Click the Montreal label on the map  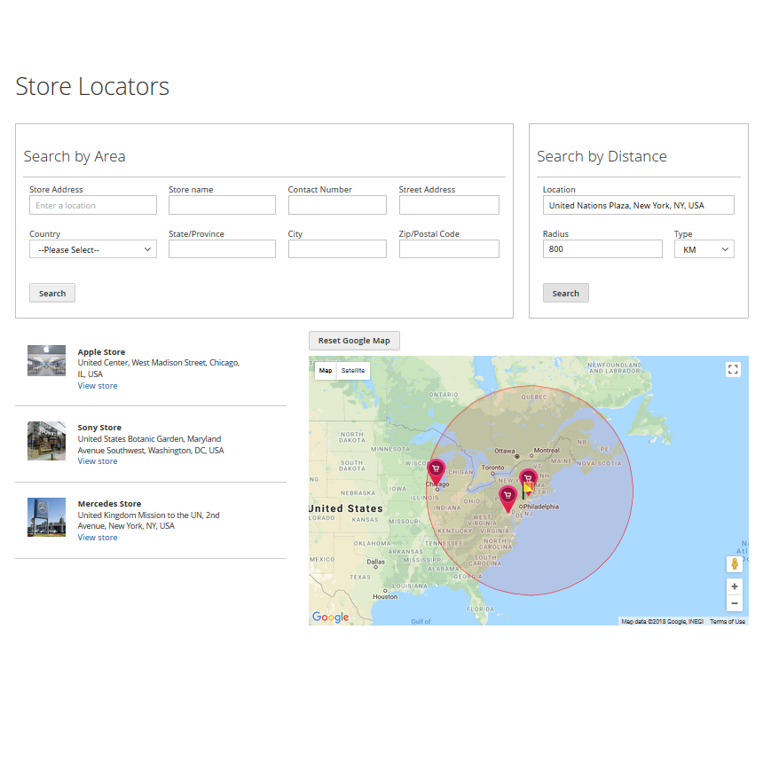[x=547, y=450]
